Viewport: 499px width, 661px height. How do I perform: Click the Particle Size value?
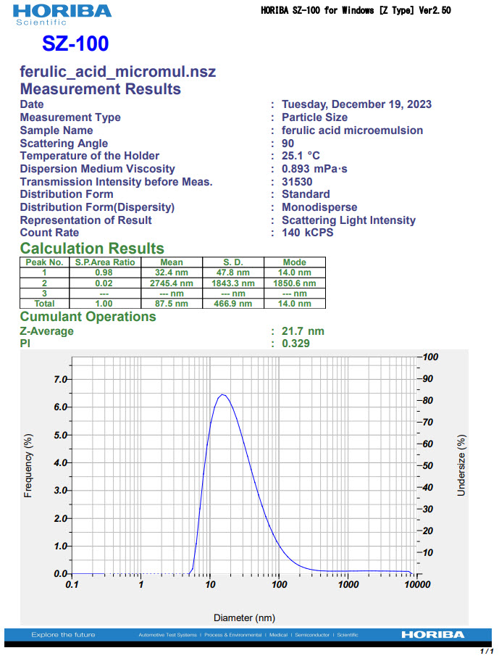point(314,117)
